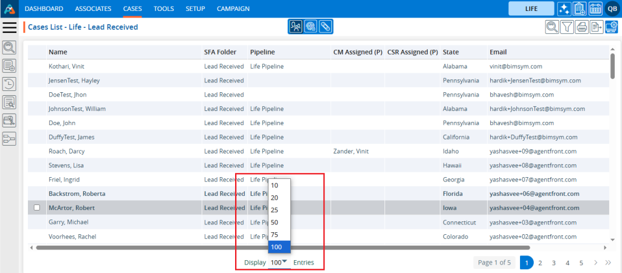This screenshot has width=622, height=273.
Task: Click the Display entries dropdown arrow
Action: [x=284, y=262]
